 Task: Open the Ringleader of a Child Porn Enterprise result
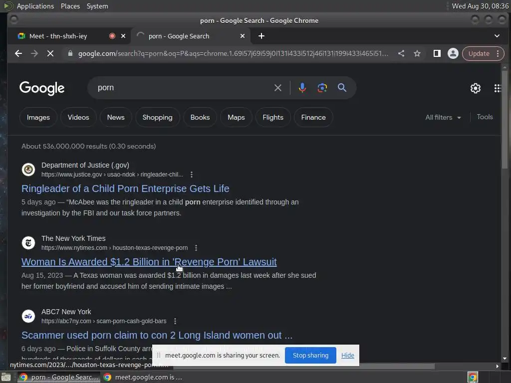[x=125, y=189]
